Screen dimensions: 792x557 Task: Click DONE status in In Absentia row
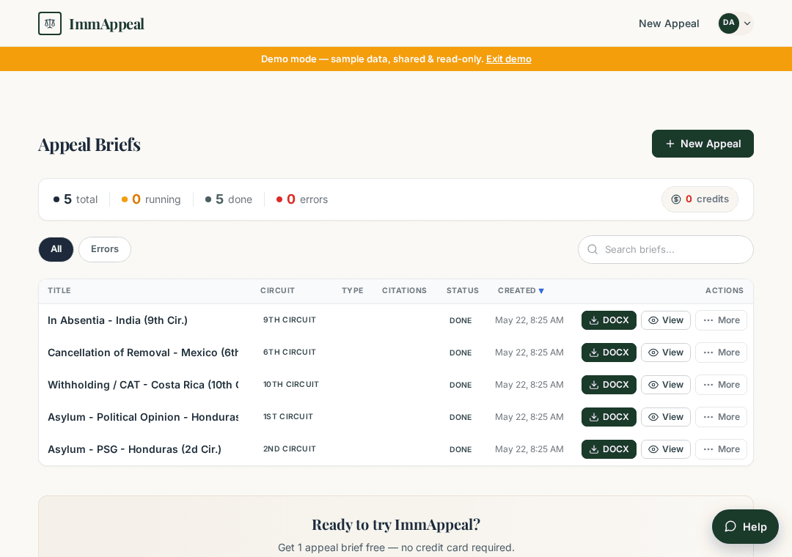click(x=461, y=321)
